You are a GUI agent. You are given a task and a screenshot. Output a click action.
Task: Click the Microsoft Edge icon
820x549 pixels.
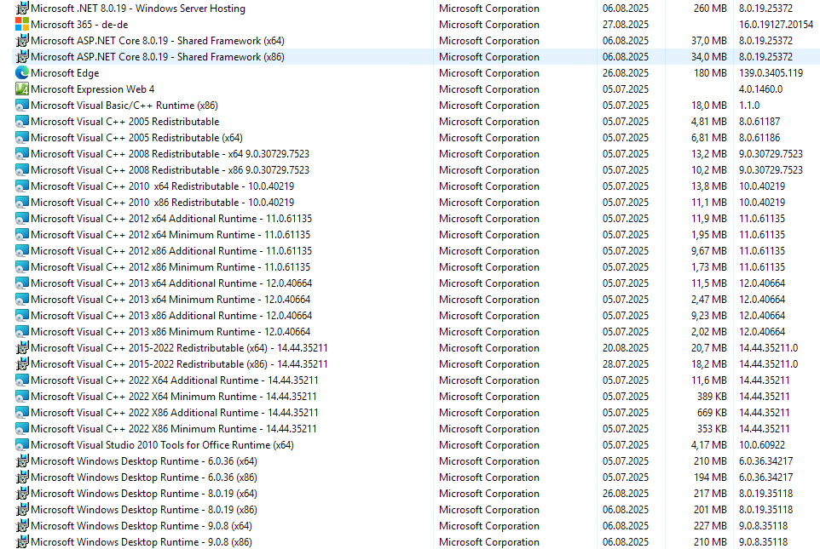[22, 73]
